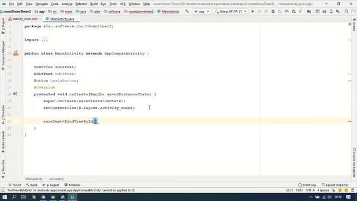The height and width of the screenshot is (201, 357).
Task: Collapse the onCreate method fold marker
Action: point(23,94)
